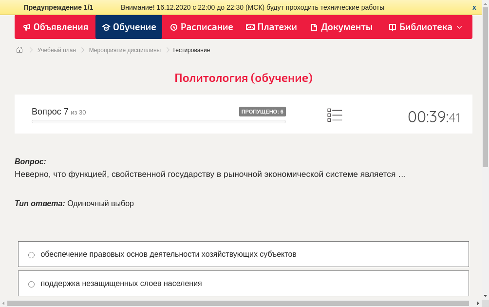Click the test progress bar
Screen dimensions: 489x307
(x=158, y=121)
